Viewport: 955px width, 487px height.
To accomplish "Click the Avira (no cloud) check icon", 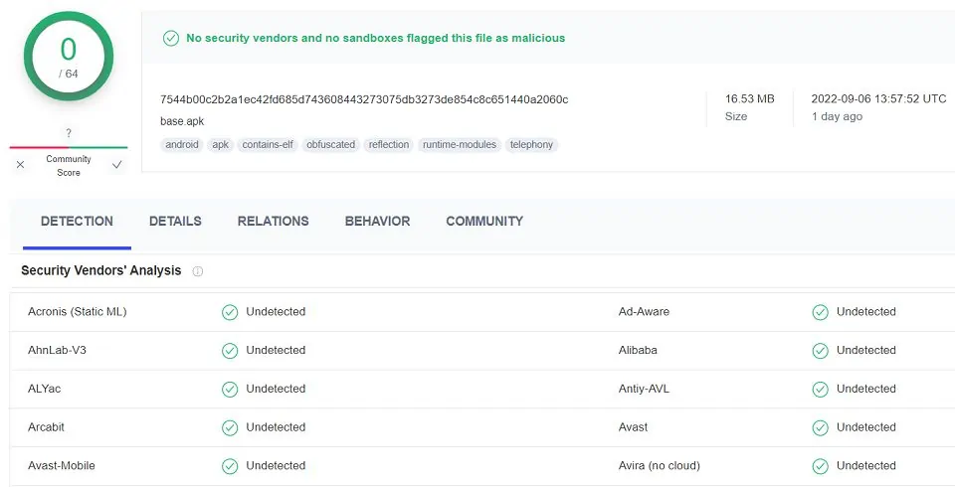I will (821, 466).
